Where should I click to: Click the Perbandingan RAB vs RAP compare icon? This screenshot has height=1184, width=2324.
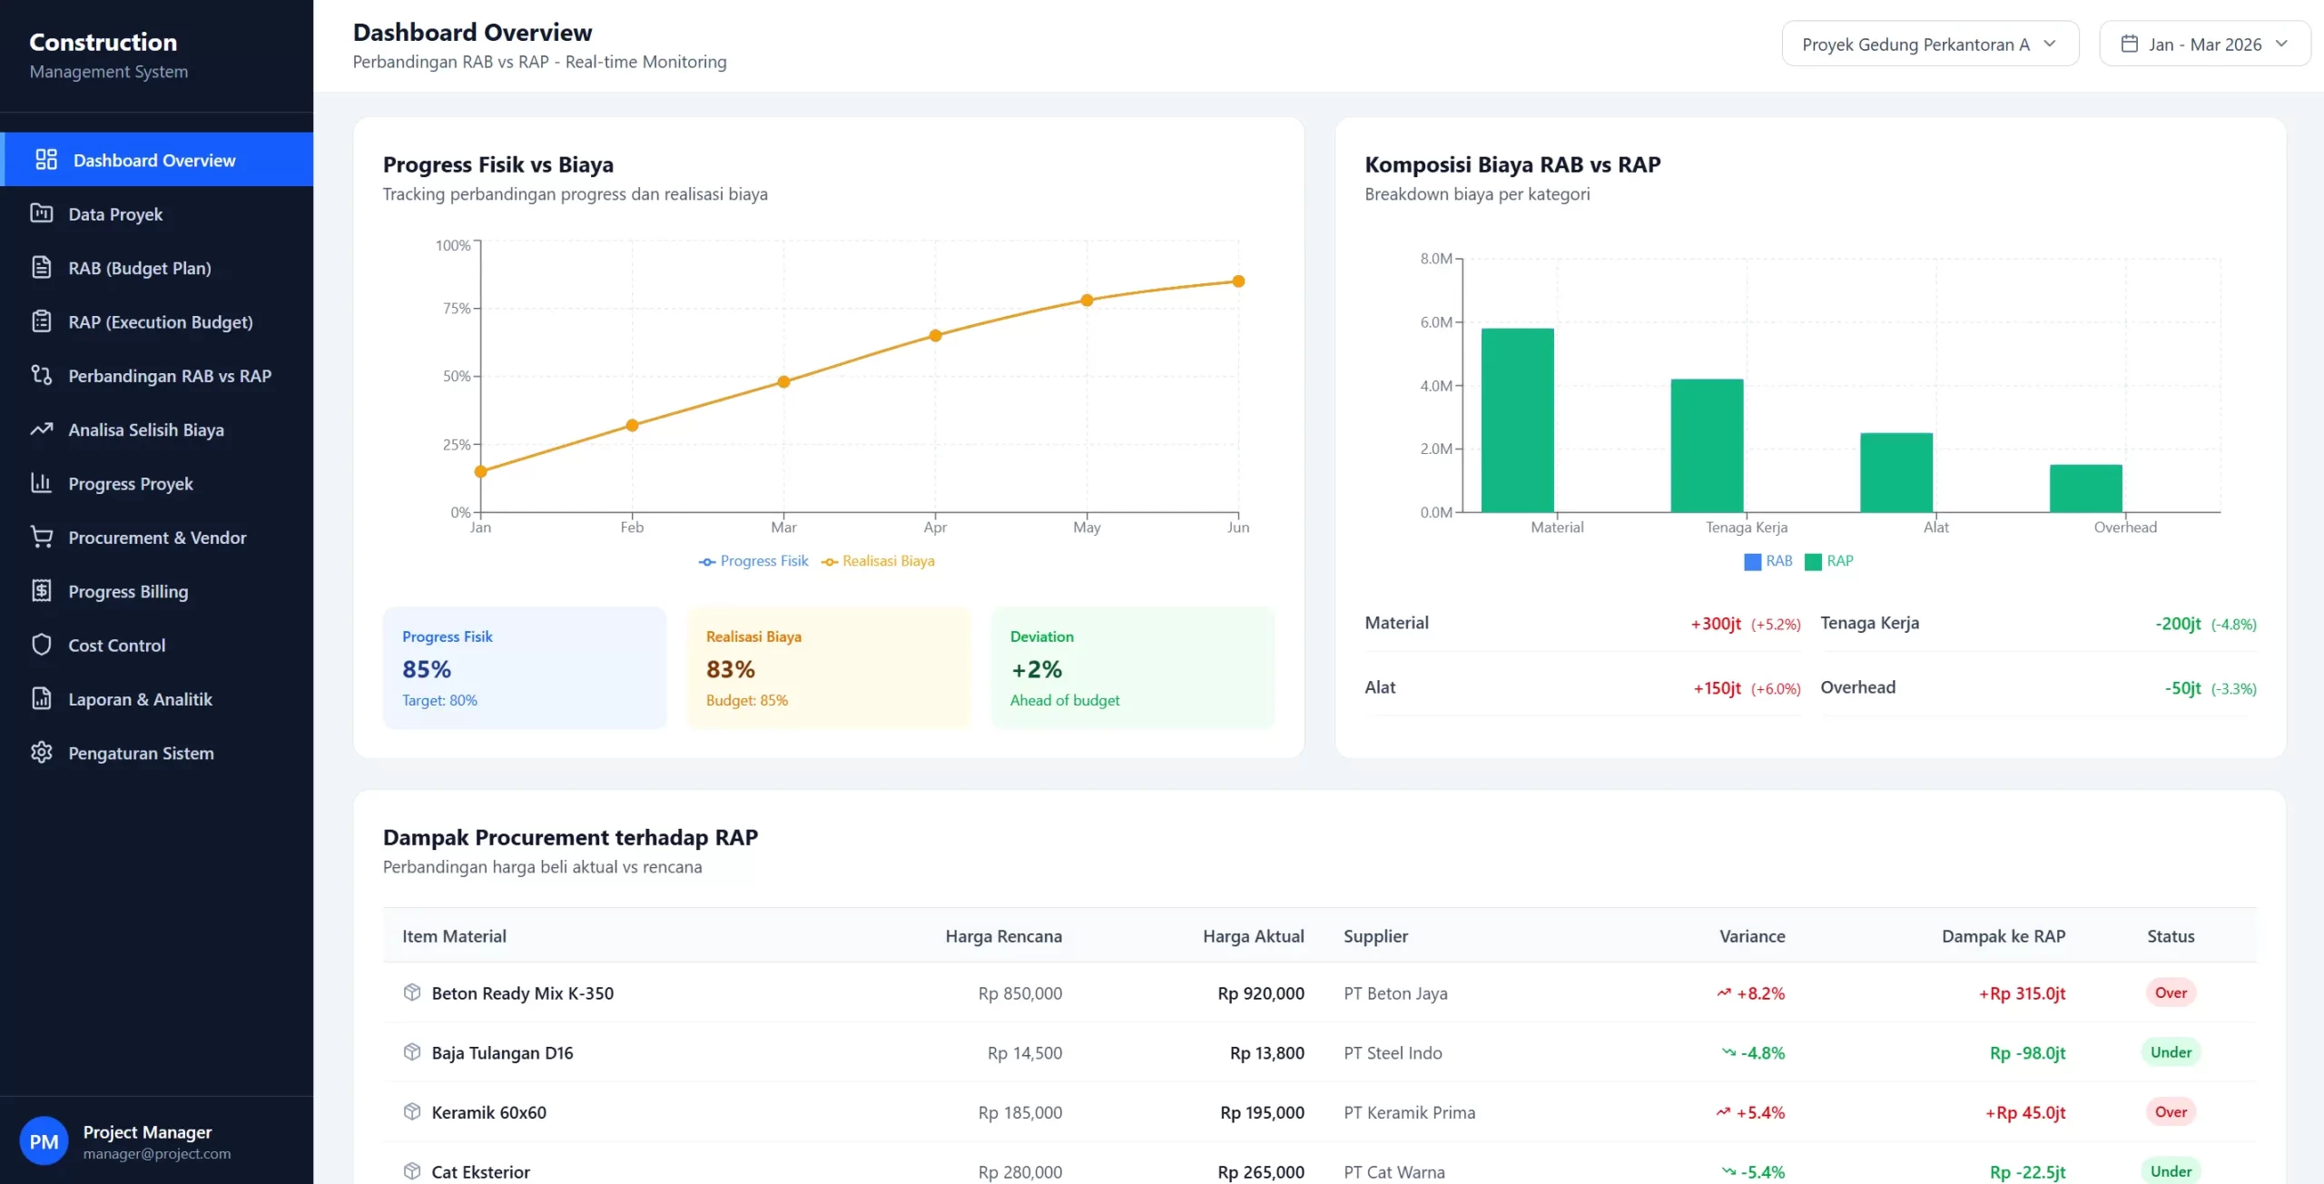[x=42, y=375]
